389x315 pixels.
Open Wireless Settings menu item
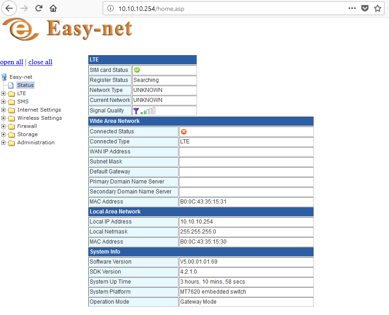[40, 118]
